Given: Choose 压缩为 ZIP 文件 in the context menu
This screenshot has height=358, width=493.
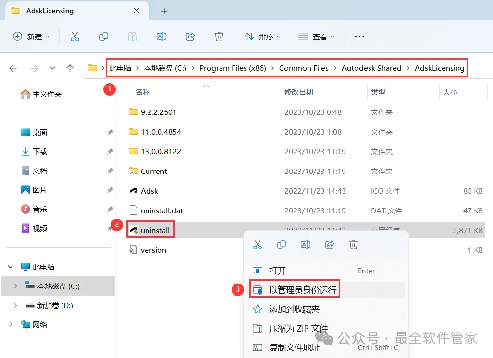Looking at the screenshot, I should click(326, 329).
